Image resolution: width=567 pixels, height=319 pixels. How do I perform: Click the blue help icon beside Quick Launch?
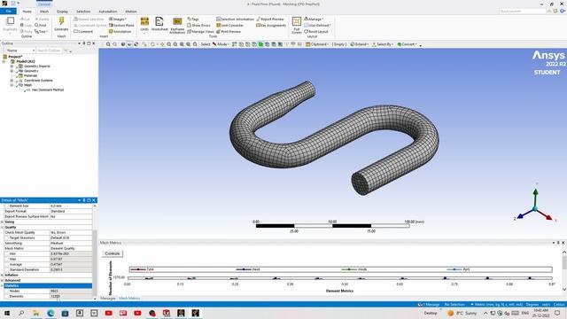[x=563, y=12]
